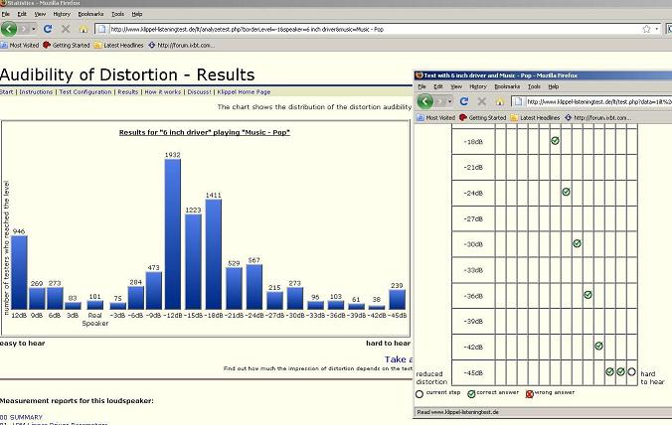Click the Home icon in the test window
Viewport: 672px width, 425px height.
pos(499,101)
